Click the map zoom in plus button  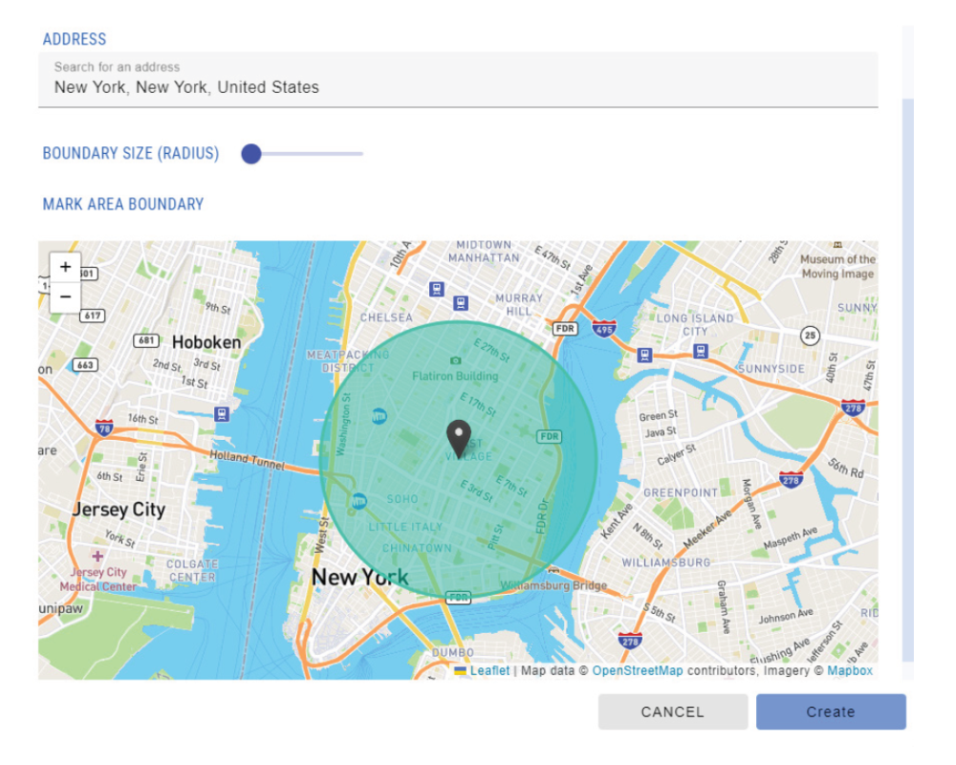tap(65, 267)
